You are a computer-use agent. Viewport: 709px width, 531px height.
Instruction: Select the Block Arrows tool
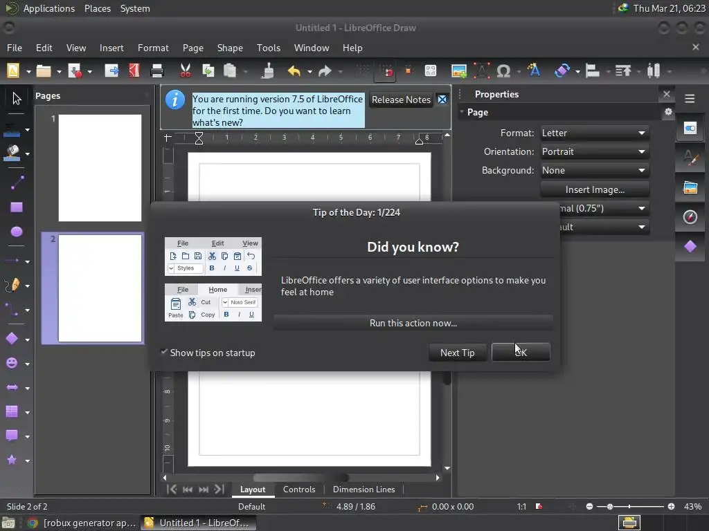pyautogui.click(x=12, y=387)
